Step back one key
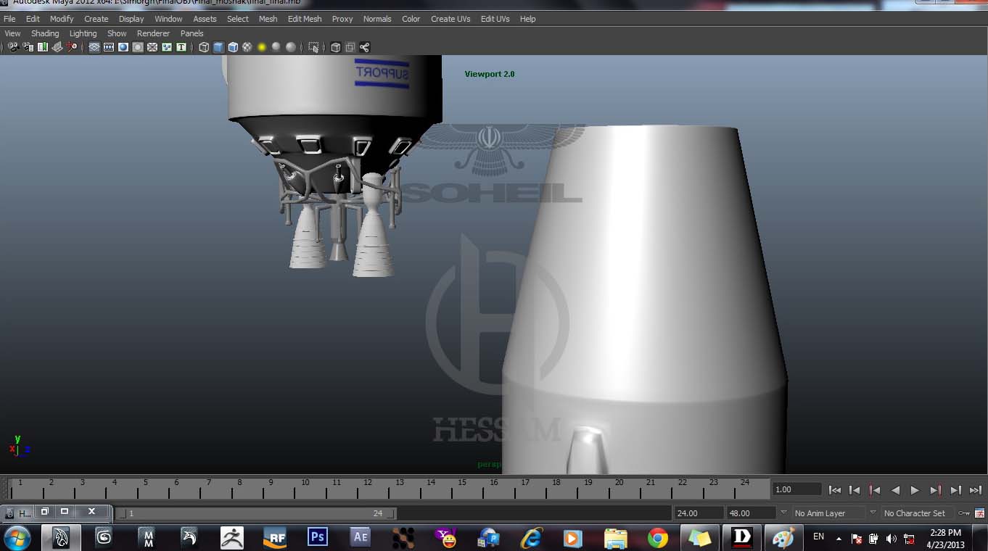The image size is (988, 551). pyautogui.click(x=875, y=490)
